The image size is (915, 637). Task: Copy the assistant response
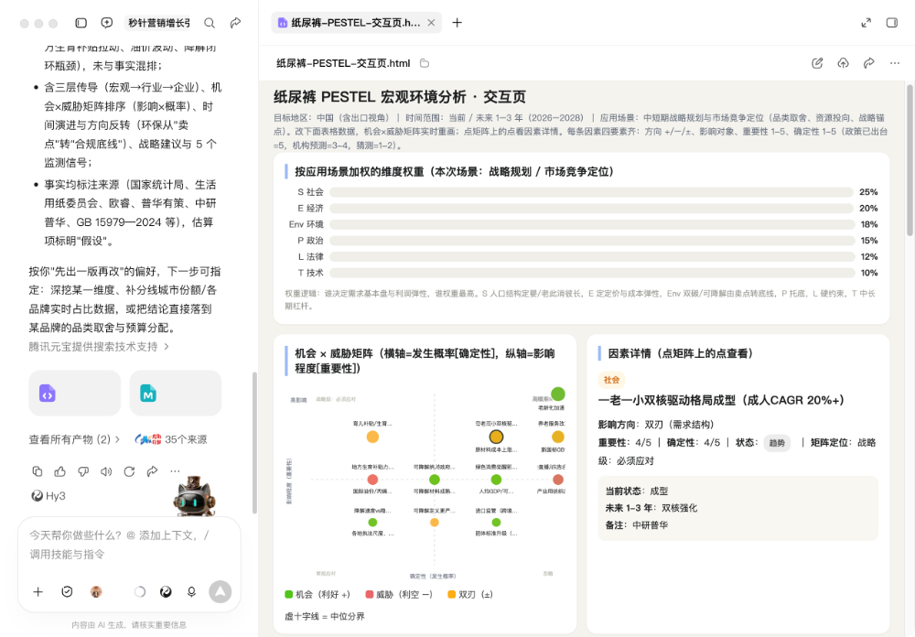point(38,471)
